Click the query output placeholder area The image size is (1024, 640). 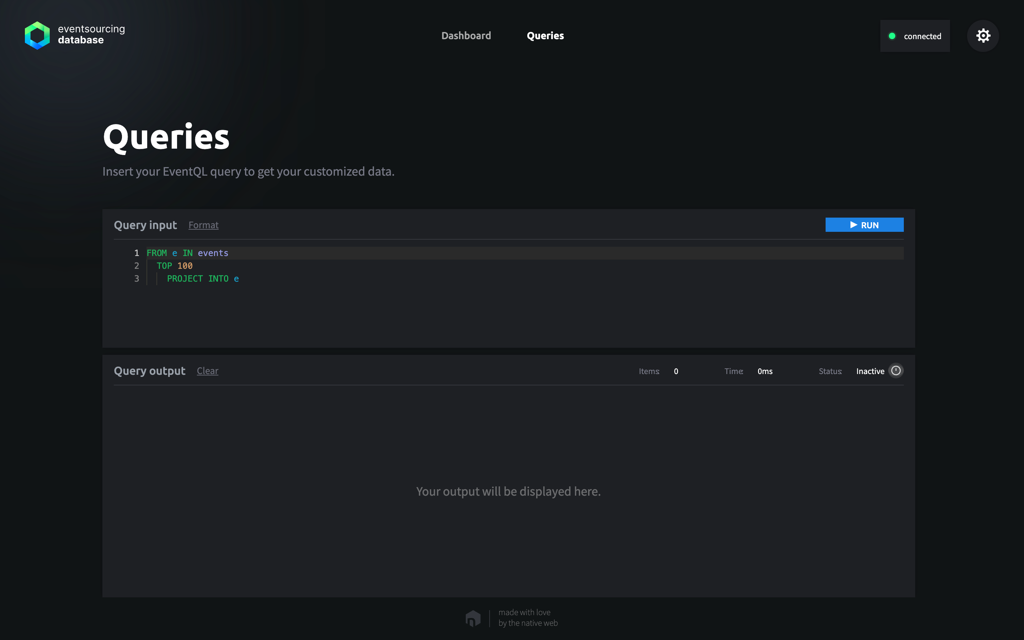coord(508,491)
